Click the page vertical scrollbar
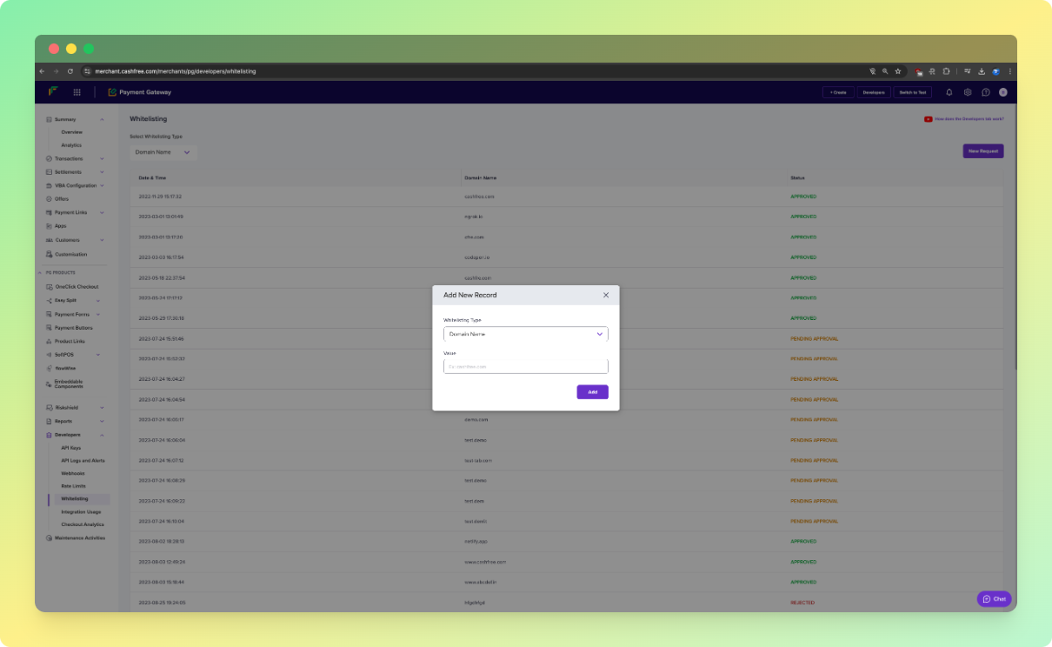The image size is (1052, 647). coord(1014,235)
